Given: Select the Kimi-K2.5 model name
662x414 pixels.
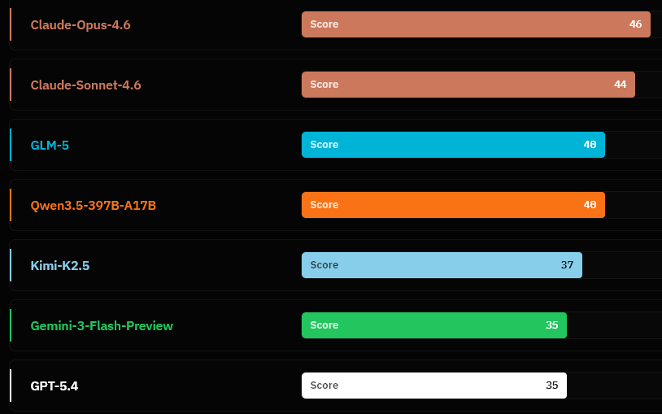Looking at the screenshot, I should [60, 266].
